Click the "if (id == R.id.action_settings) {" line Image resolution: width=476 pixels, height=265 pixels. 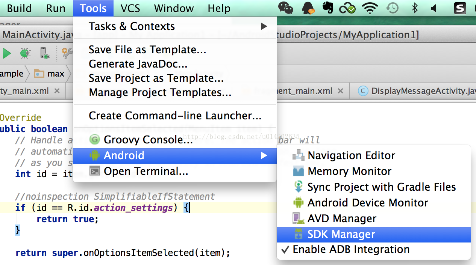pos(103,208)
